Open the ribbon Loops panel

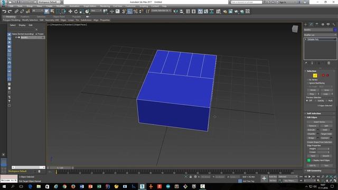71,20
